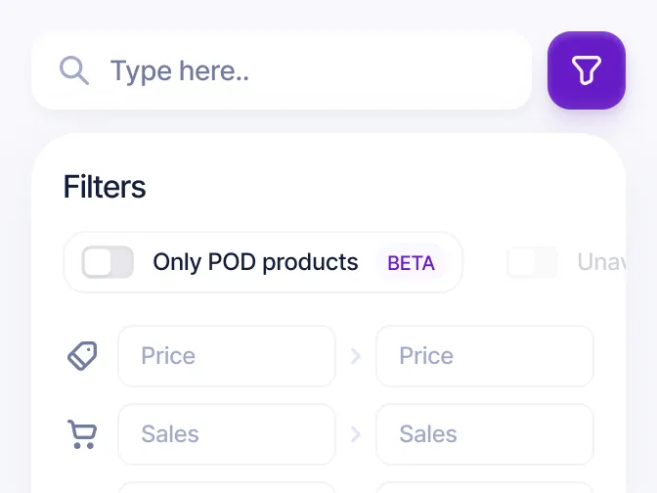Viewport: 657px width, 493px height.
Task: Click the maximum Sales input field
Action: [485, 434]
